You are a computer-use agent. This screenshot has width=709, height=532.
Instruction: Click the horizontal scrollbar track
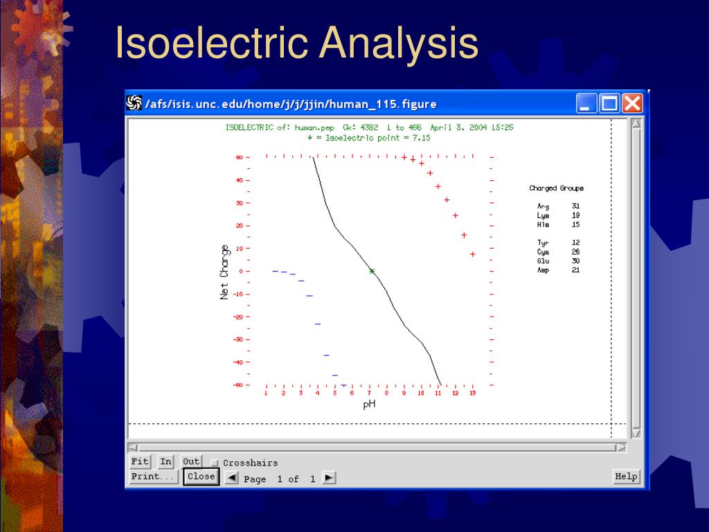coord(377,447)
